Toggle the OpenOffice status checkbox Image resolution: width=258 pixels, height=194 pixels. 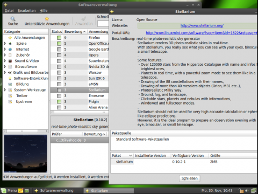[59, 44]
